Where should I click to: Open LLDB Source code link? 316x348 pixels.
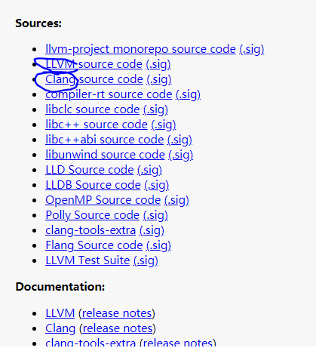[93, 185]
